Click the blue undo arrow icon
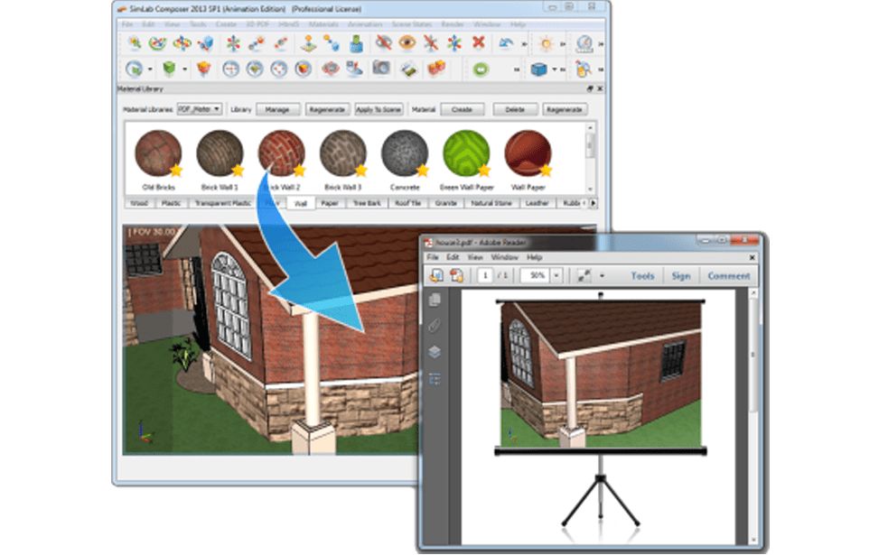The height and width of the screenshot is (555, 879). point(506,43)
